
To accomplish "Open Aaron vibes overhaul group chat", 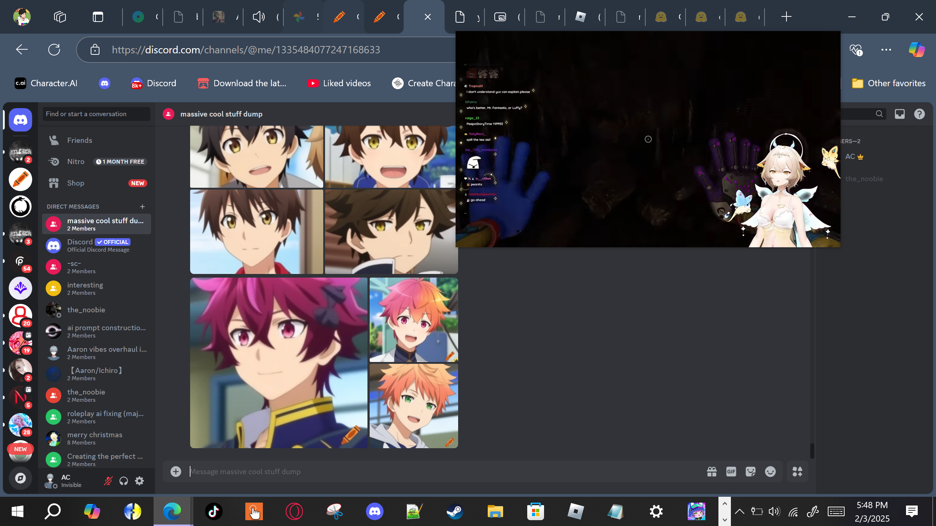I will [x=97, y=353].
